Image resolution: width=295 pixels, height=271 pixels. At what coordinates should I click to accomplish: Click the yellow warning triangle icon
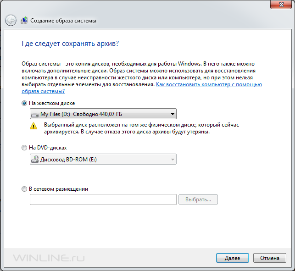click(33, 126)
